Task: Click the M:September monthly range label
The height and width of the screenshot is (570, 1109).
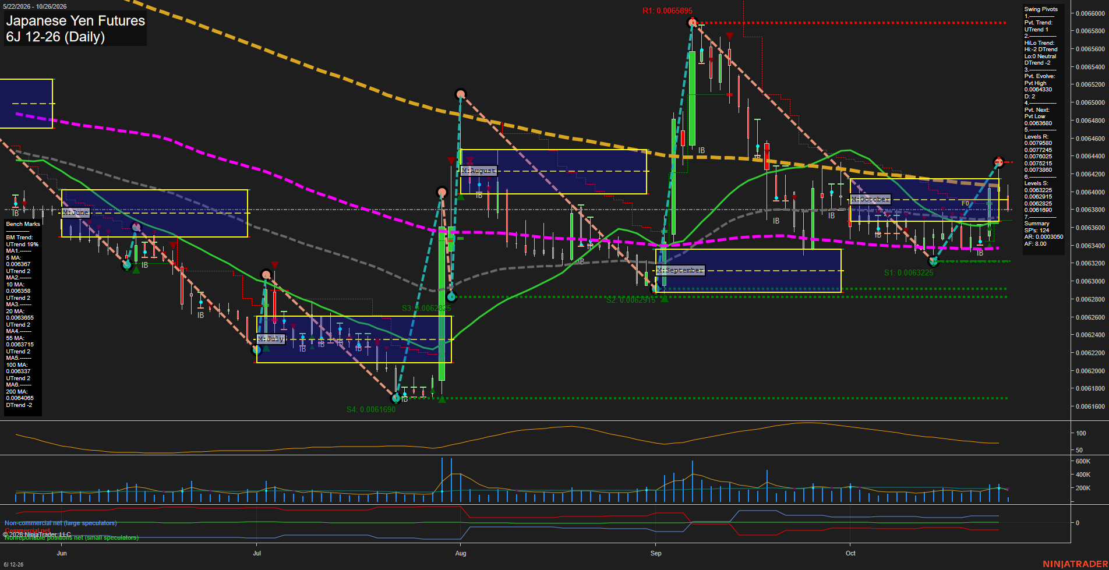Action: [x=680, y=270]
